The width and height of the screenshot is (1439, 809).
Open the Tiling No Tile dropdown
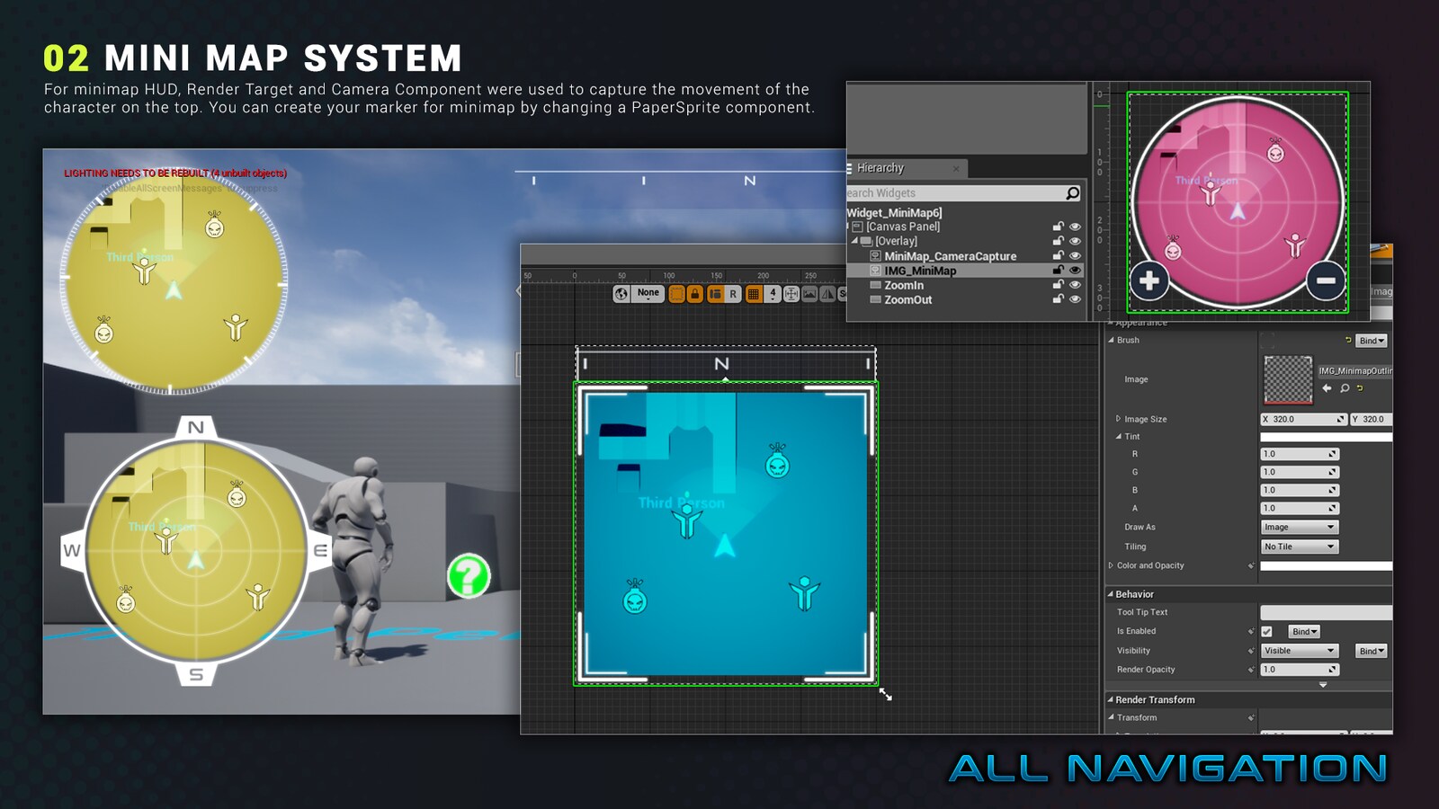pos(1300,547)
